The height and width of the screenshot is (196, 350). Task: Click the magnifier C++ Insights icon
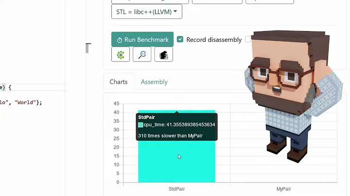pyautogui.click(x=142, y=54)
